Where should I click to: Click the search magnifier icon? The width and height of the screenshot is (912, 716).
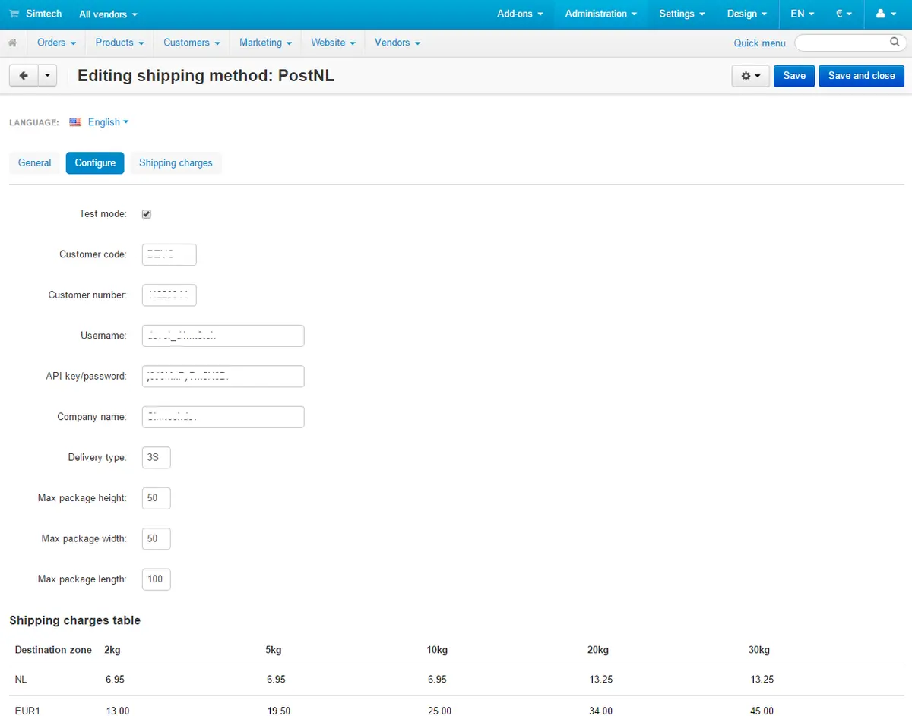point(895,42)
